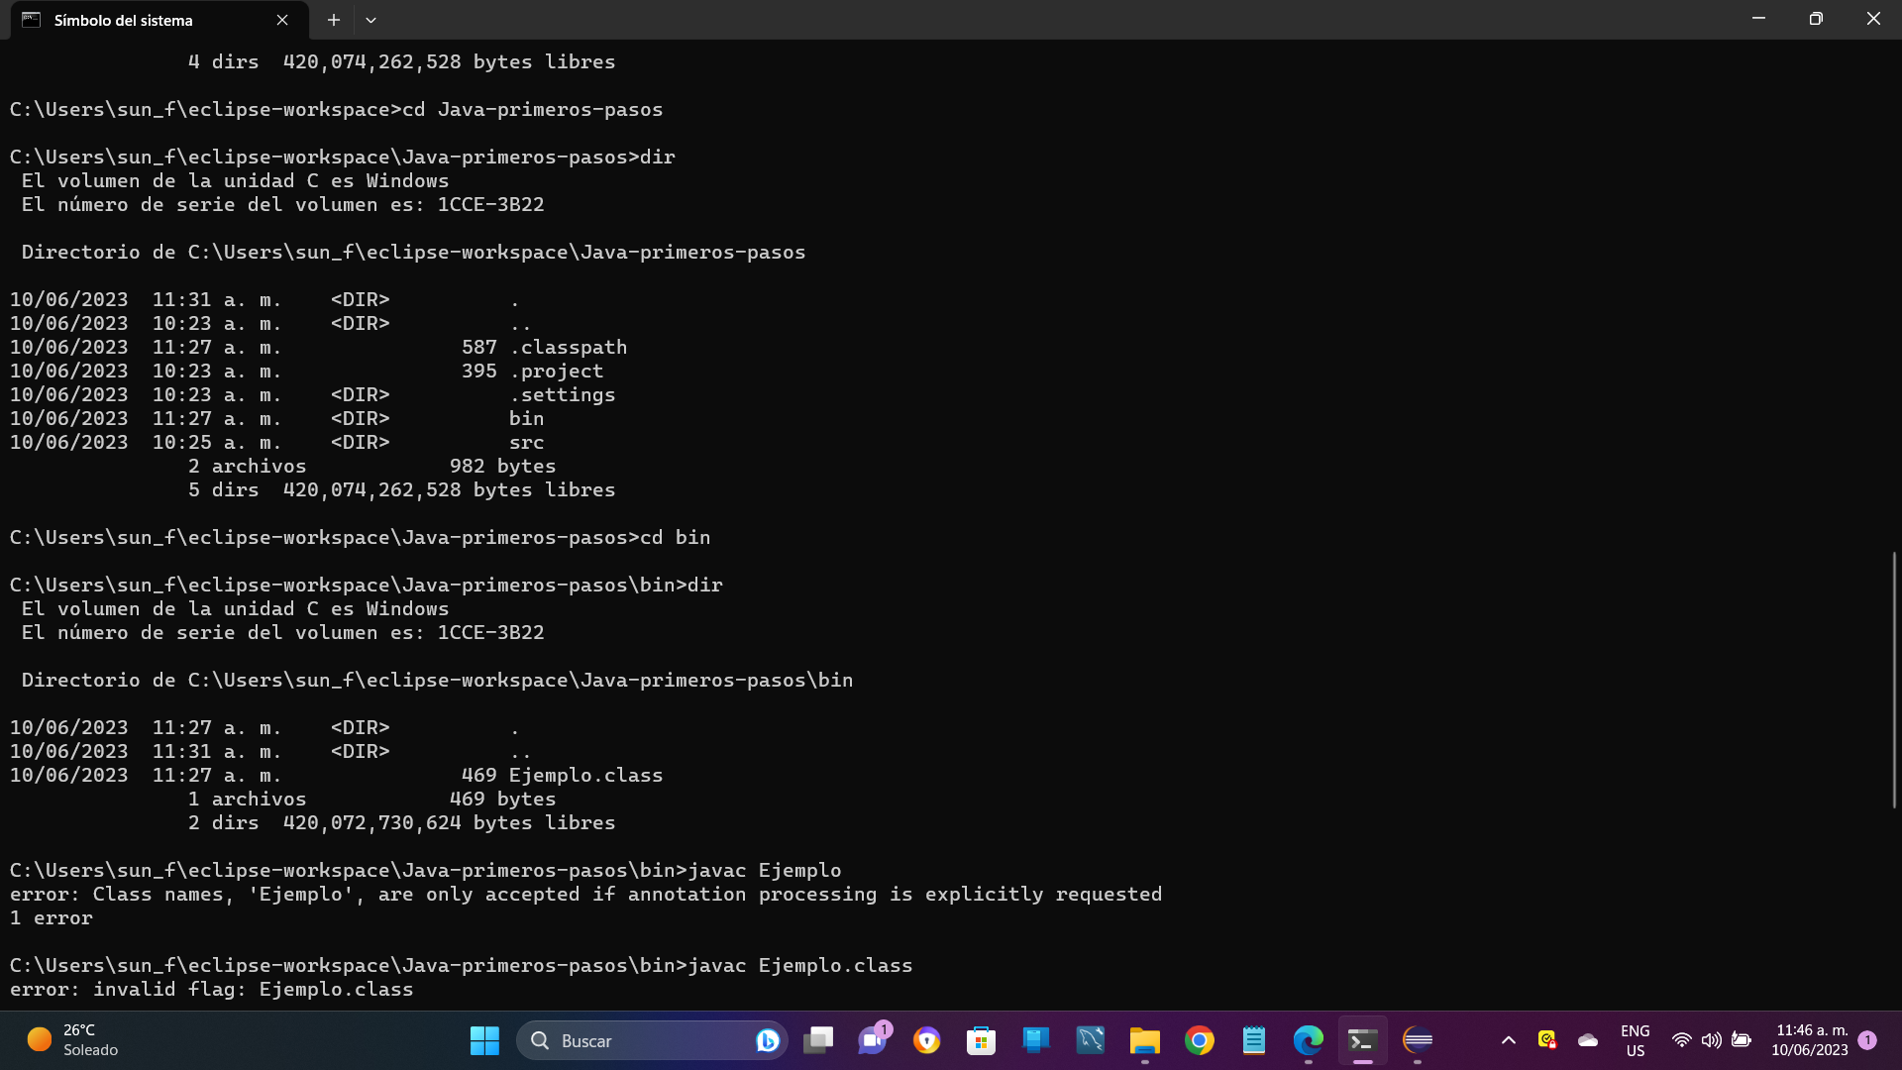Open Bing chat icon in search box
Image resolution: width=1902 pixels, height=1070 pixels.
767,1040
